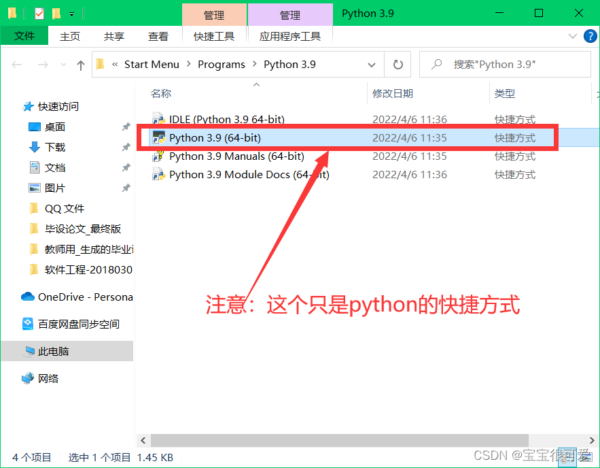Screen dimensions: 600x468
Task: Click Python 3.9 in the address path
Action: pos(289,65)
